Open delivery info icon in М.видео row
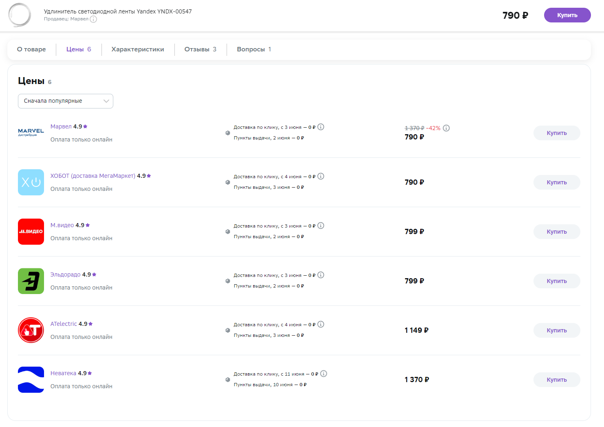 (x=321, y=226)
